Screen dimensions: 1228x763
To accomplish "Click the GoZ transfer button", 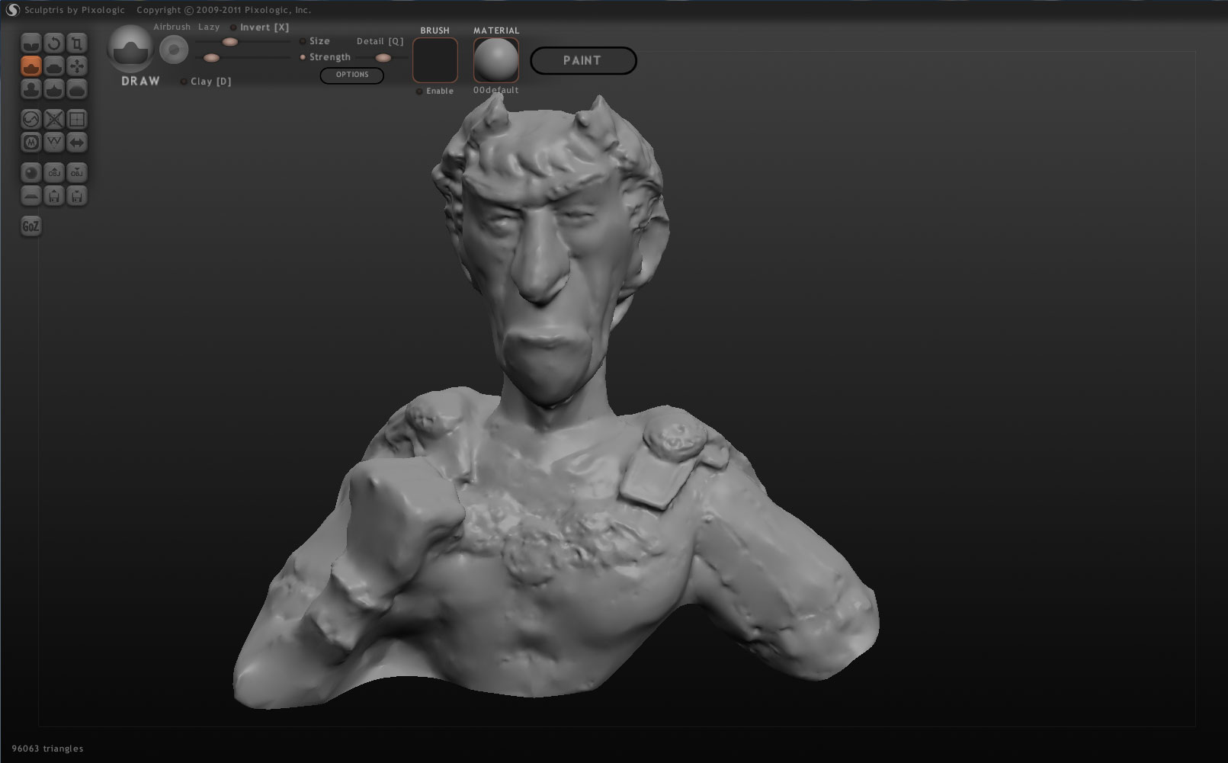I will click(30, 226).
